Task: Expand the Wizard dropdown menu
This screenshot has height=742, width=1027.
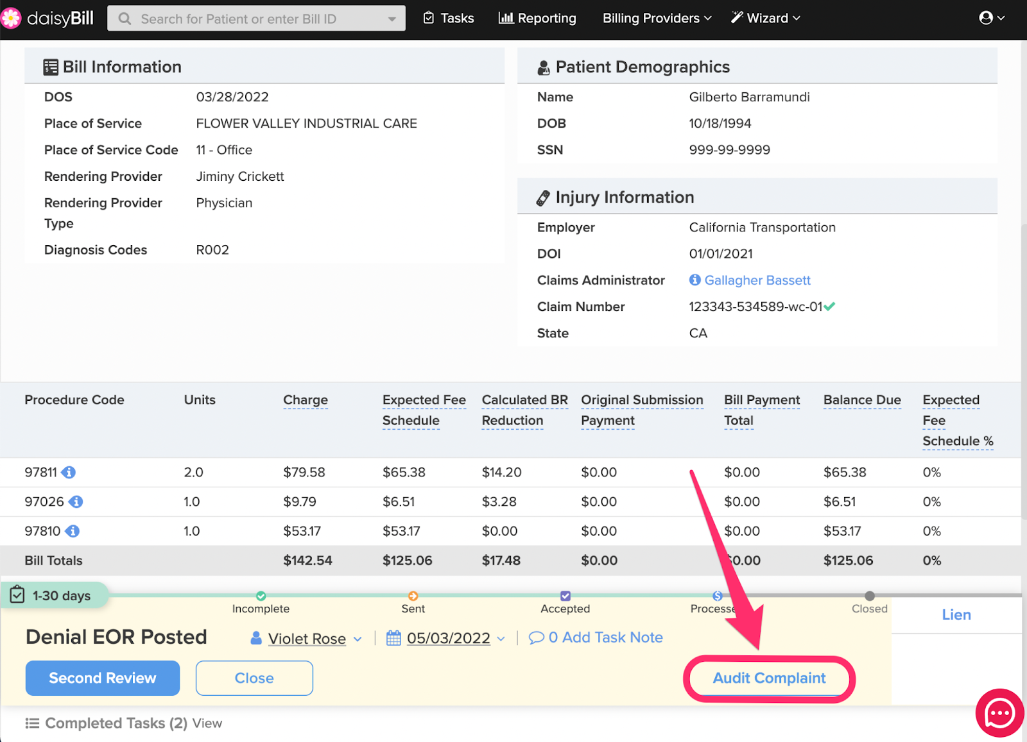Action: coord(766,18)
